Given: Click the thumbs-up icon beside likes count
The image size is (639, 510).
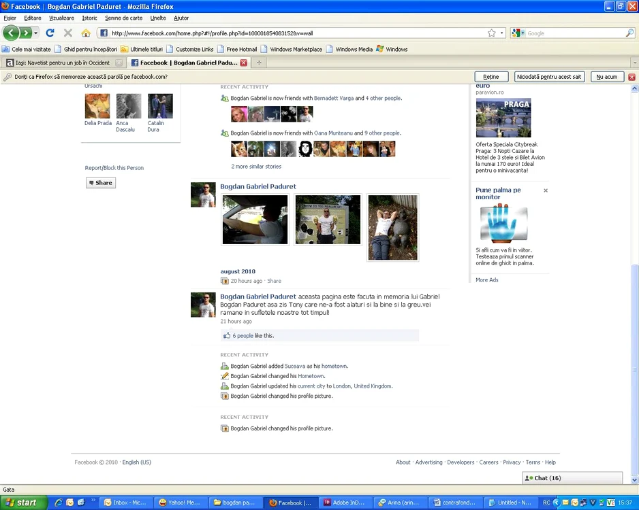Looking at the screenshot, I should [227, 335].
